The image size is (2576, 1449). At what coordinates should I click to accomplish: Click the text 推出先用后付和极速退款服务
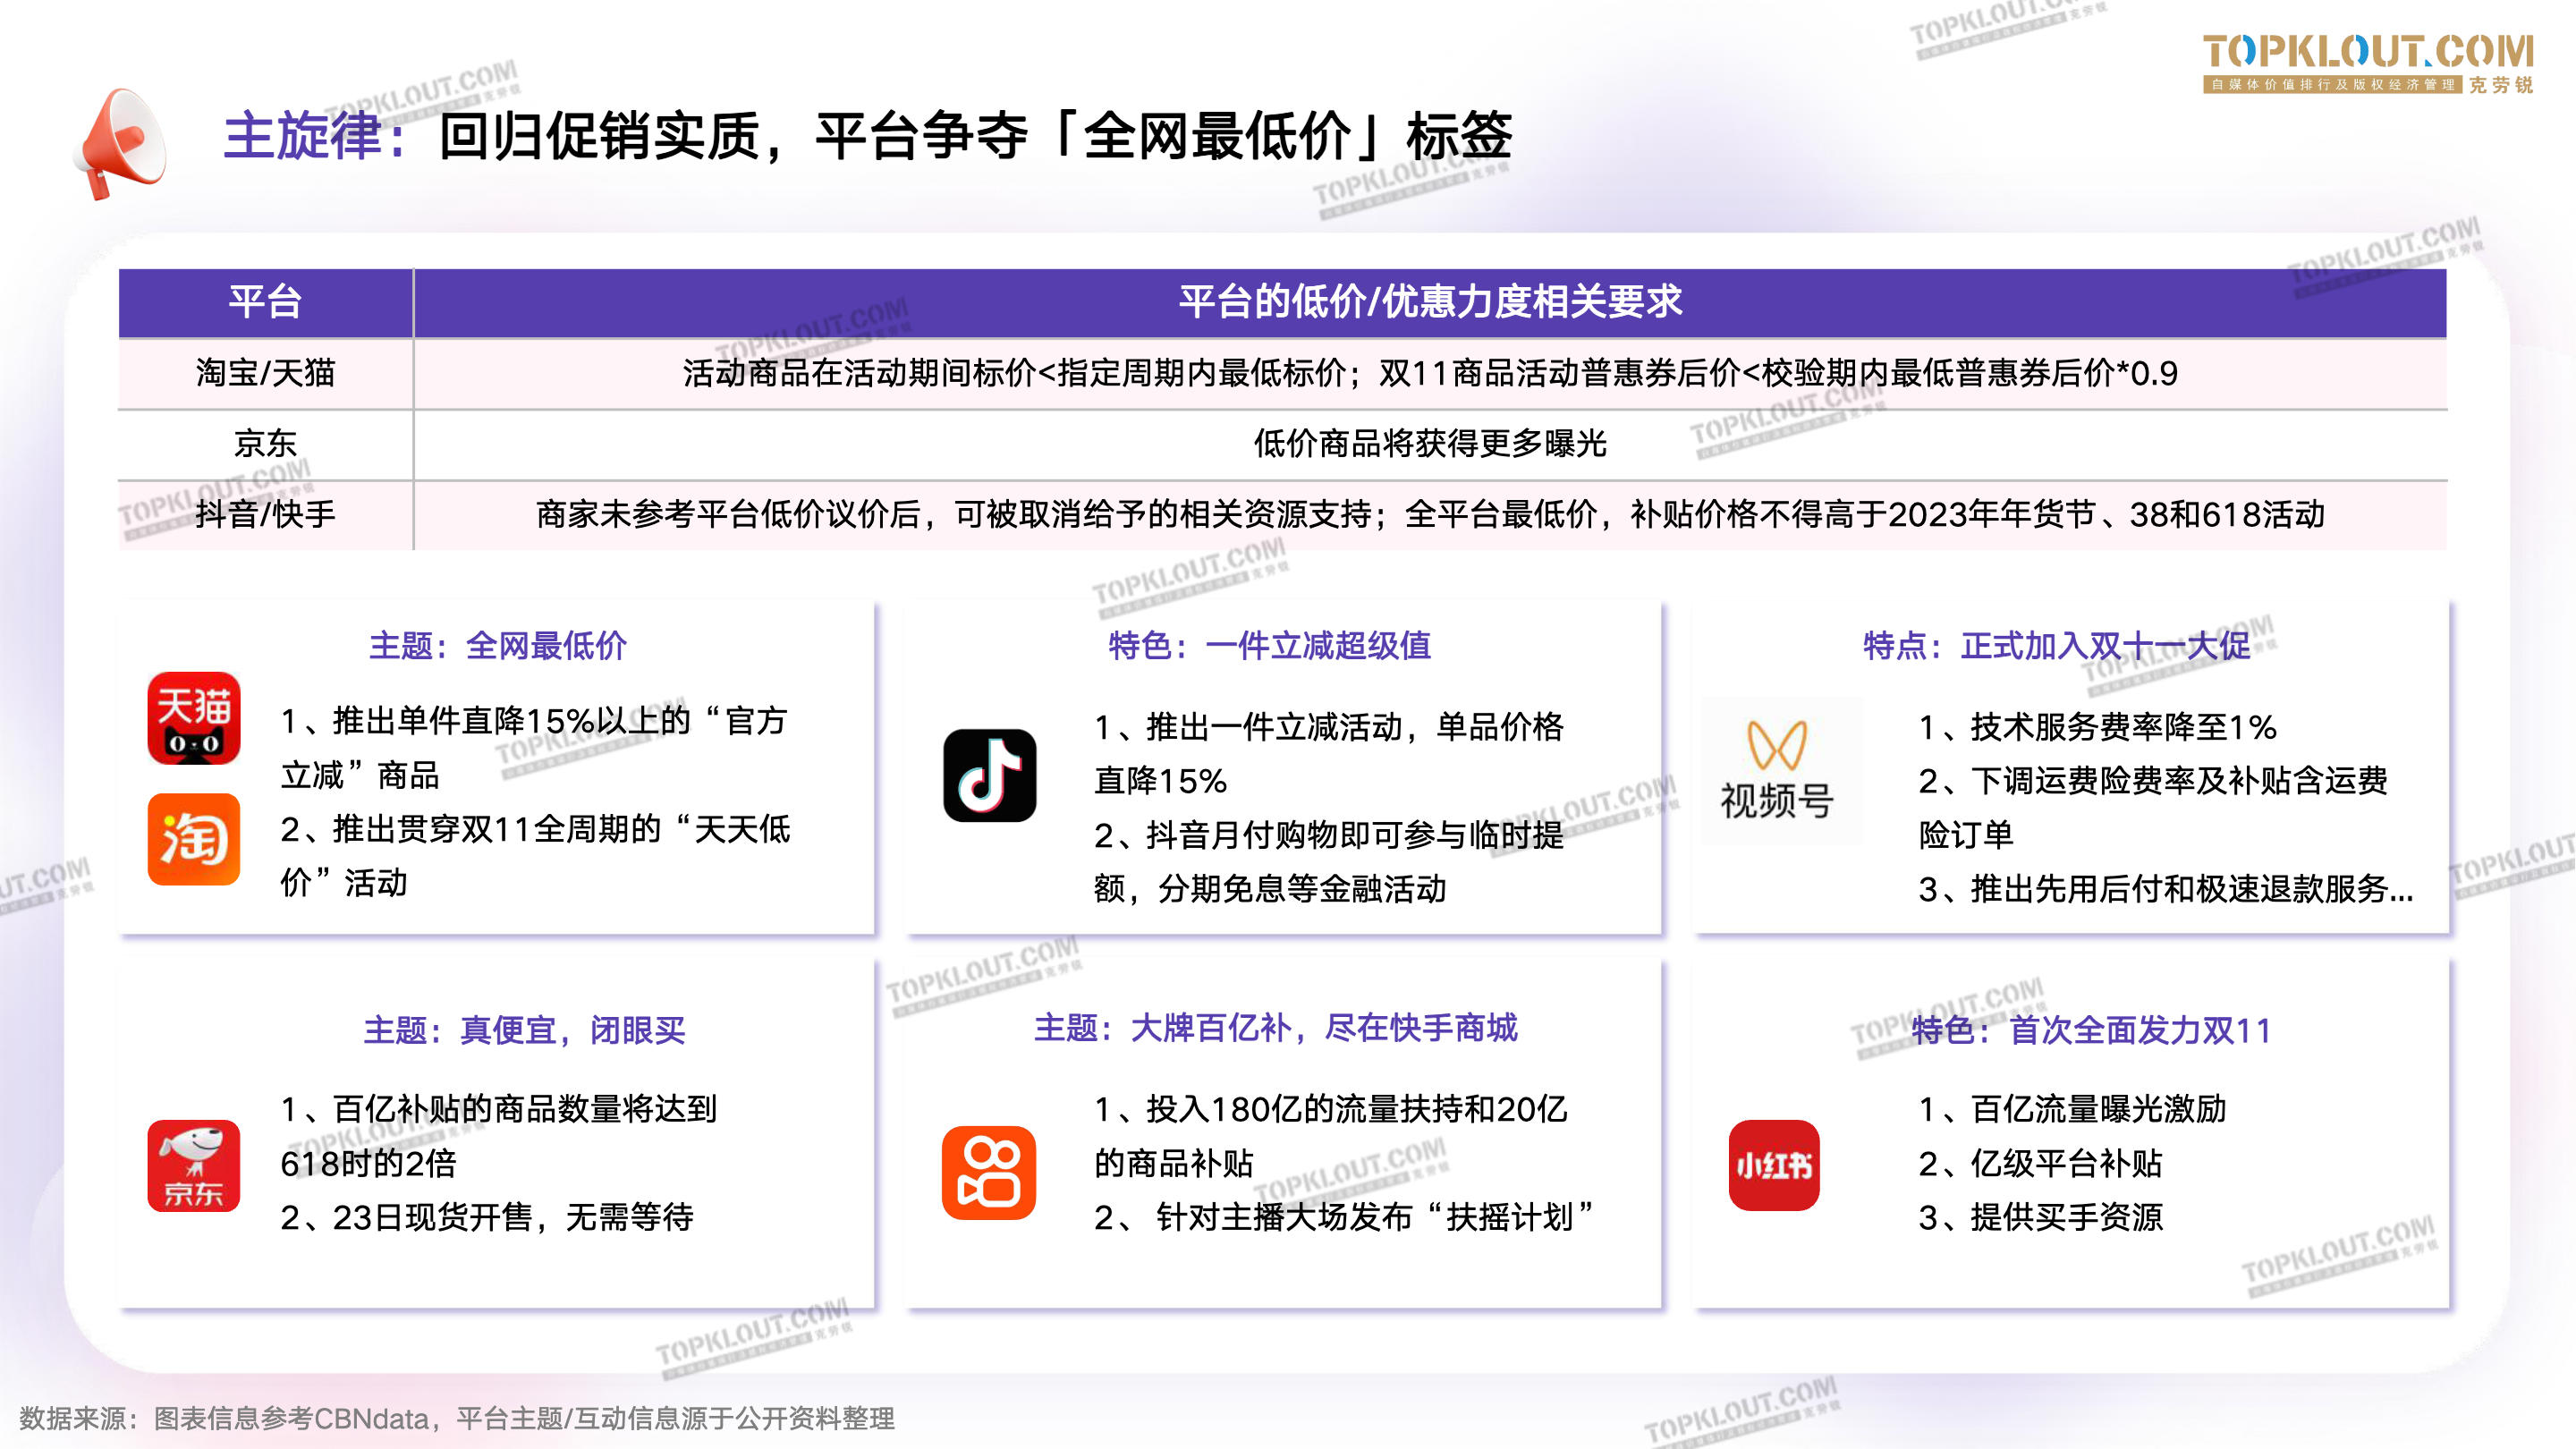pos(2166,889)
